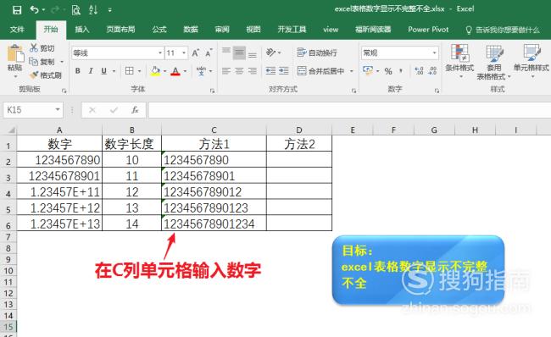The height and width of the screenshot is (337, 551).
Task: Decrease decimal places icon
Action: pyautogui.click(x=432, y=71)
